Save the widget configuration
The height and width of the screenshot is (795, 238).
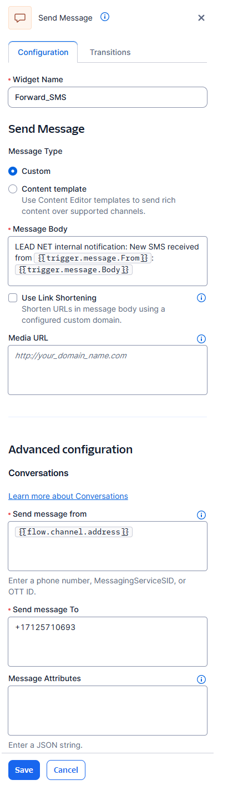pos(24,770)
